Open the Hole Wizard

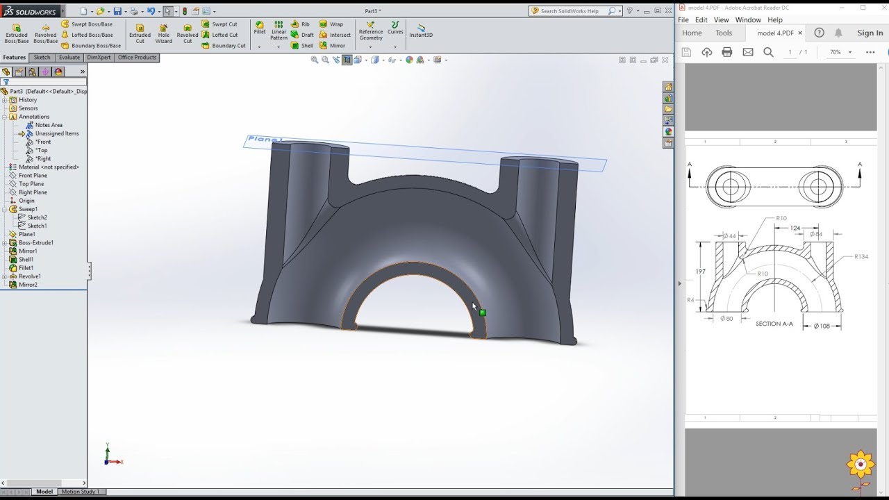(x=164, y=33)
